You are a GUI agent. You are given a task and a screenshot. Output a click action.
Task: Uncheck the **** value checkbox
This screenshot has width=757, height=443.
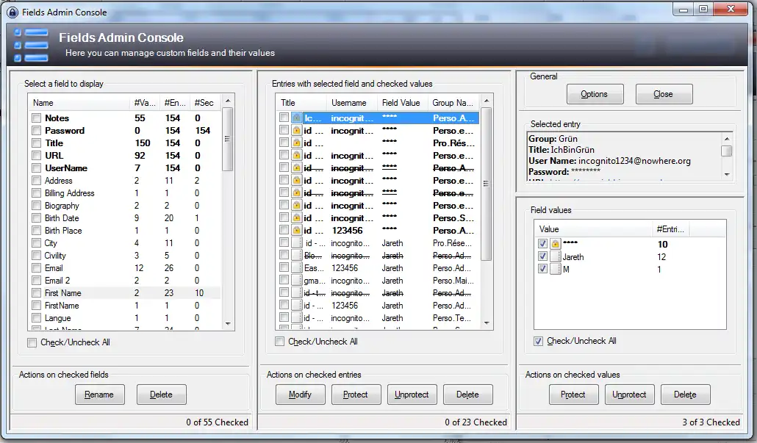(542, 244)
